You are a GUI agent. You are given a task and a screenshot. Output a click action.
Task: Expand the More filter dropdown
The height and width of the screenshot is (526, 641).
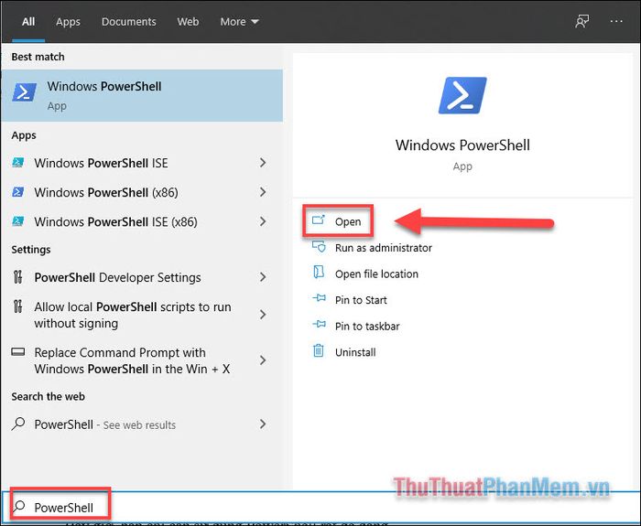[239, 22]
